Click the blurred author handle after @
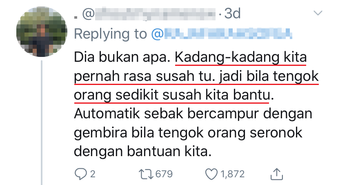Image resolution: width=338 pixels, height=185 pixels. click(x=155, y=14)
